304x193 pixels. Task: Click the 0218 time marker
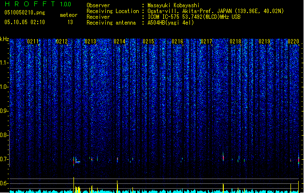[235, 41]
